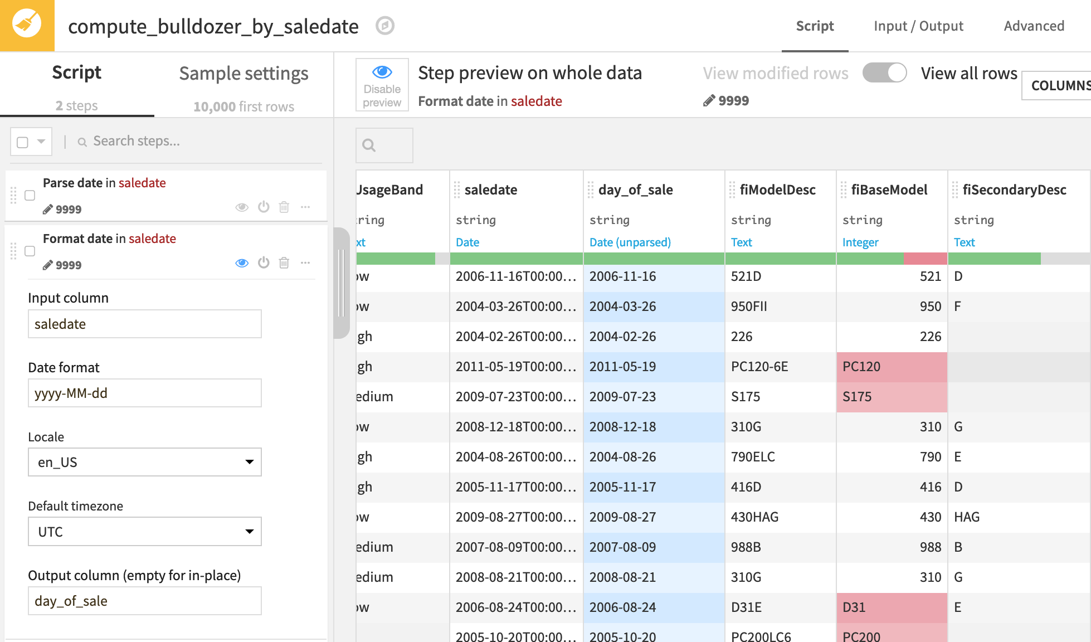
Task: Delete the "Parse date in saledate" step
Action: pyautogui.click(x=284, y=207)
